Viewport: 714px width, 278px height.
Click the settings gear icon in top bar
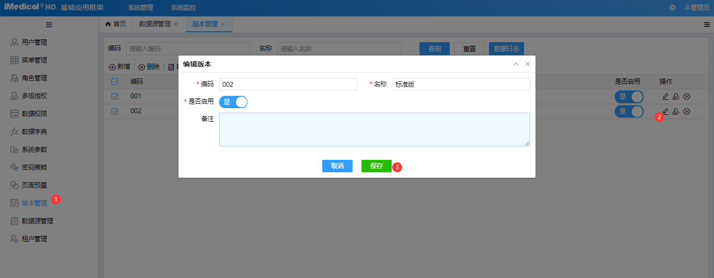672,7
